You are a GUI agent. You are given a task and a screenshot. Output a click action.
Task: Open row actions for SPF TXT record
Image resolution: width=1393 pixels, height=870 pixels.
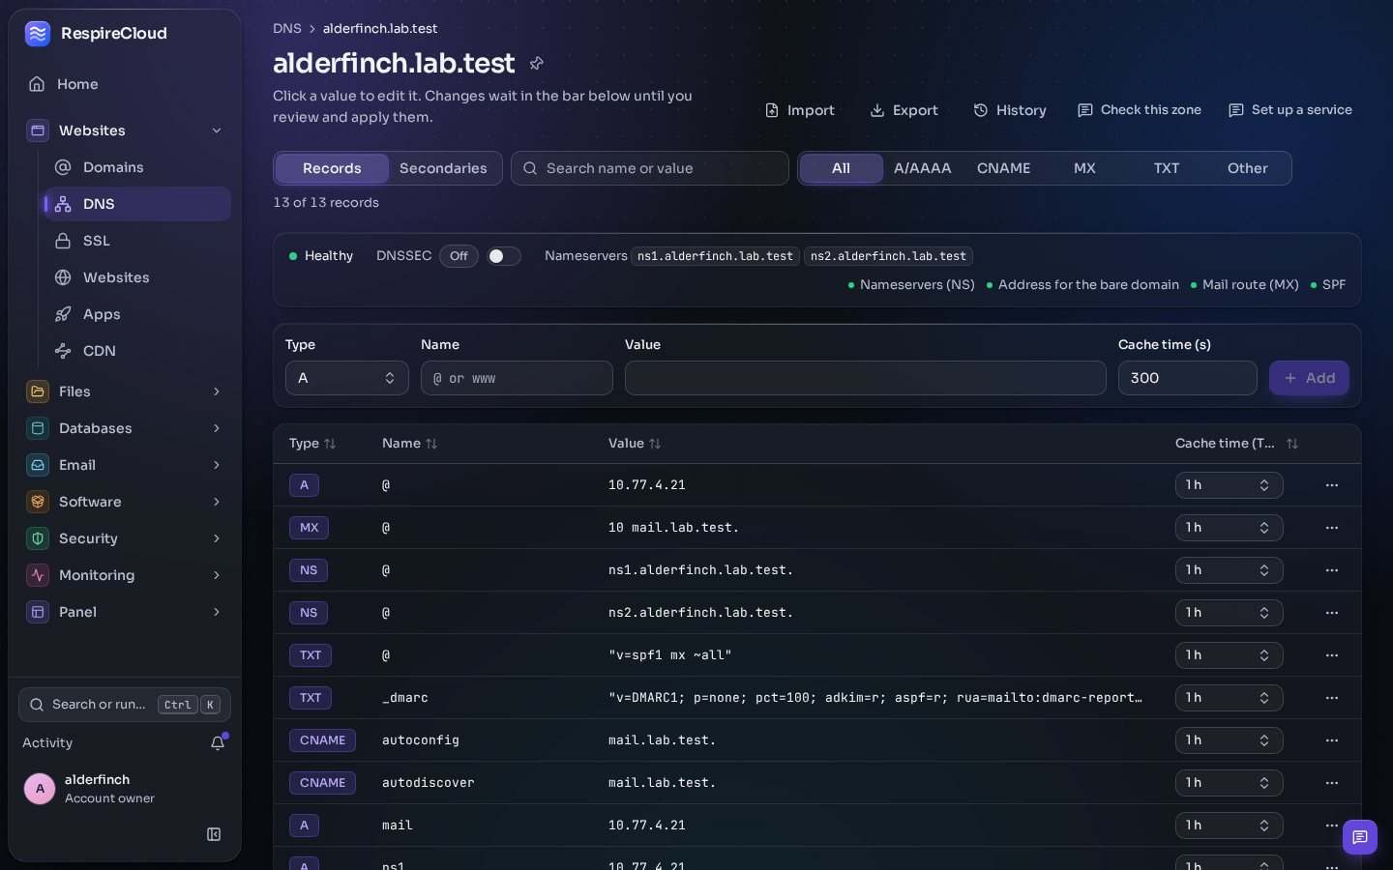pos(1332,655)
